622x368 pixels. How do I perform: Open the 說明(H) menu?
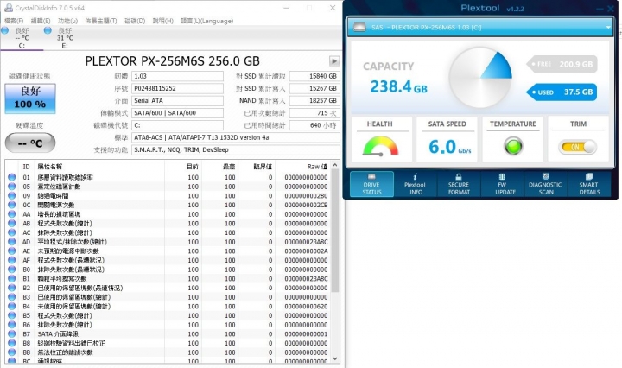tap(163, 21)
